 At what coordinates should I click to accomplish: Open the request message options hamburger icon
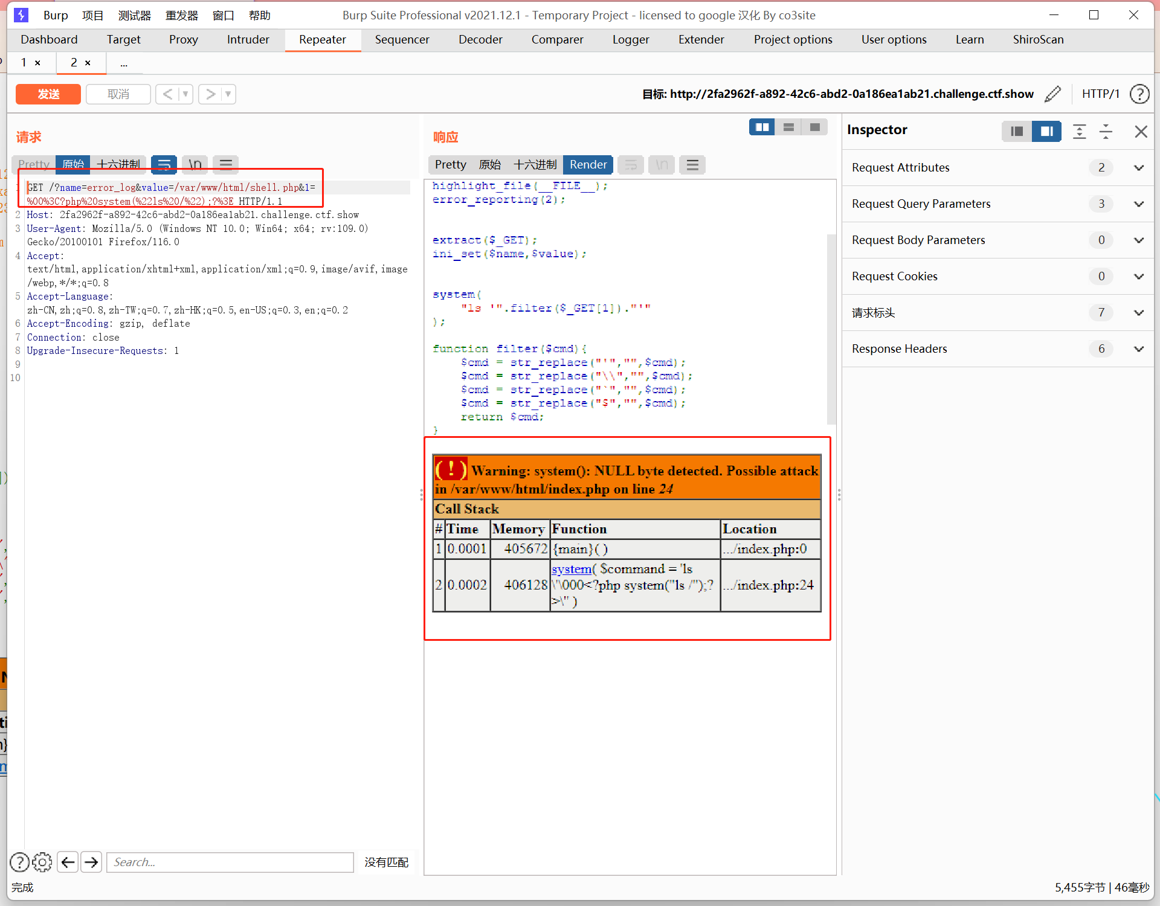[x=225, y=164]
